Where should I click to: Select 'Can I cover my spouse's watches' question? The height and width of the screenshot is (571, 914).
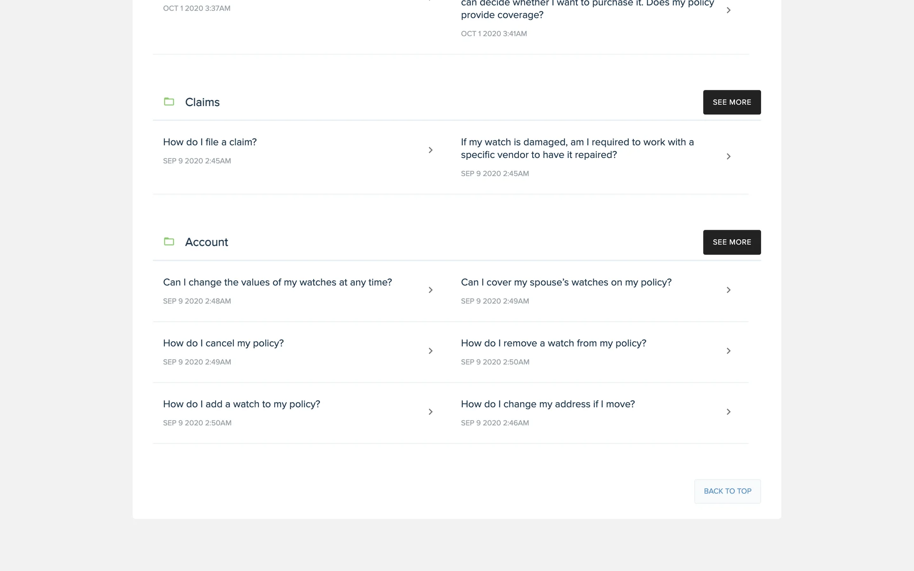(566, 283)
